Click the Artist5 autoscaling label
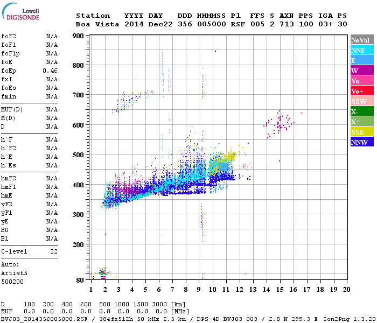Viewport: 377px width, 323px height. click(x=14, y=273)
